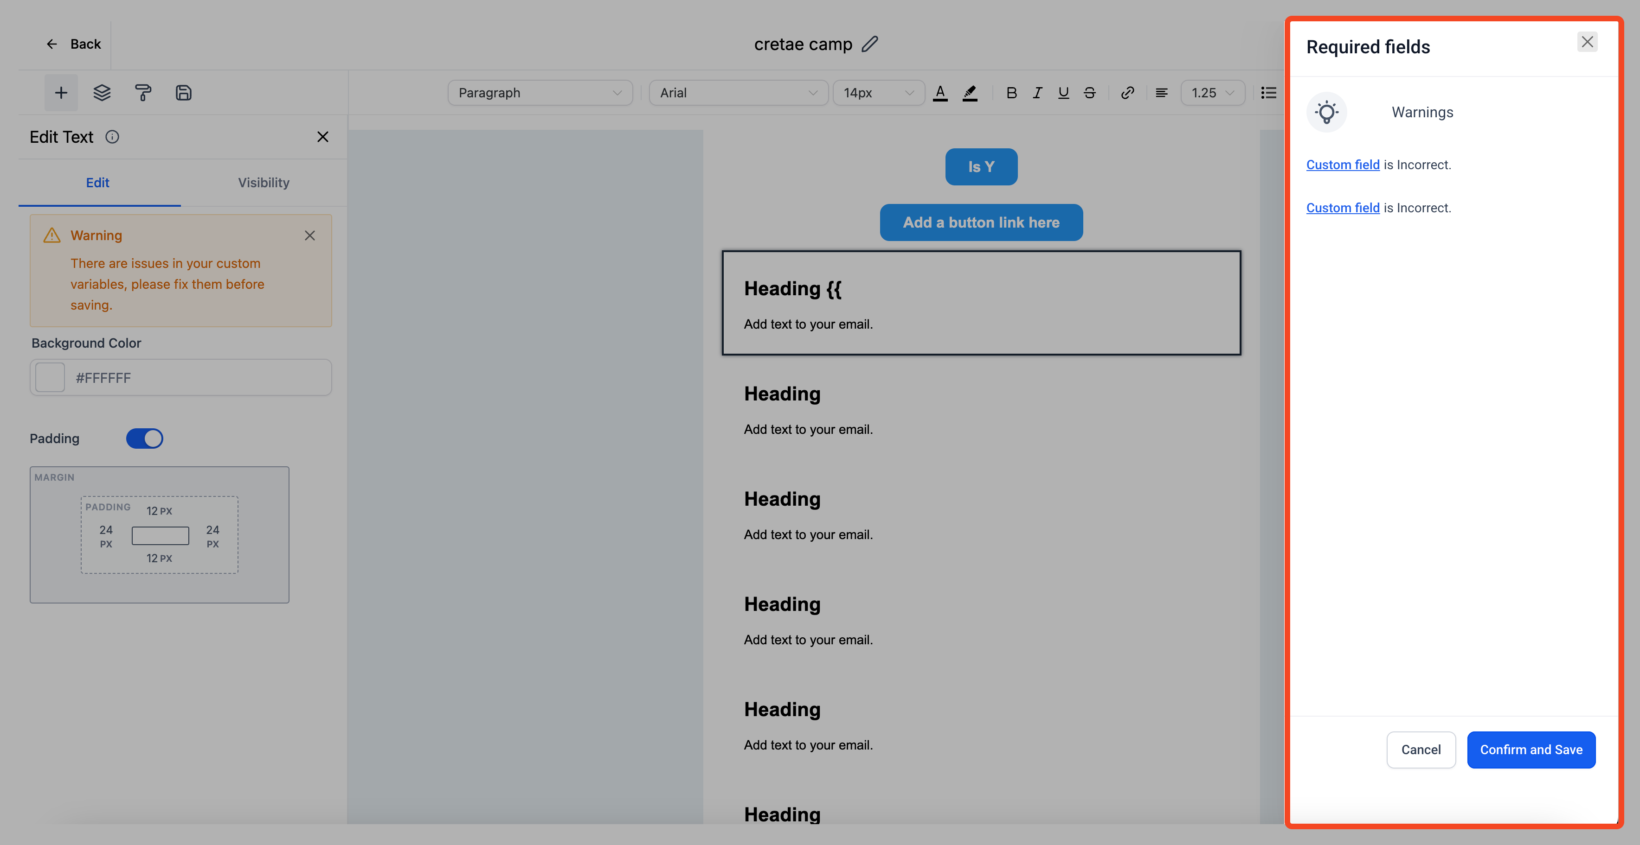This screenshot has width=1640, height=845.
Task: Click the layers stack icon
Action: pyautogui.click(x=102, y=93)
